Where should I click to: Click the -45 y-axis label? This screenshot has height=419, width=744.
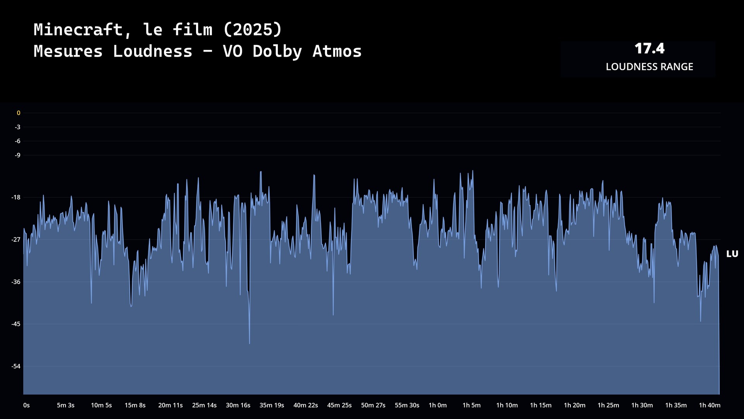coord(16,324)
